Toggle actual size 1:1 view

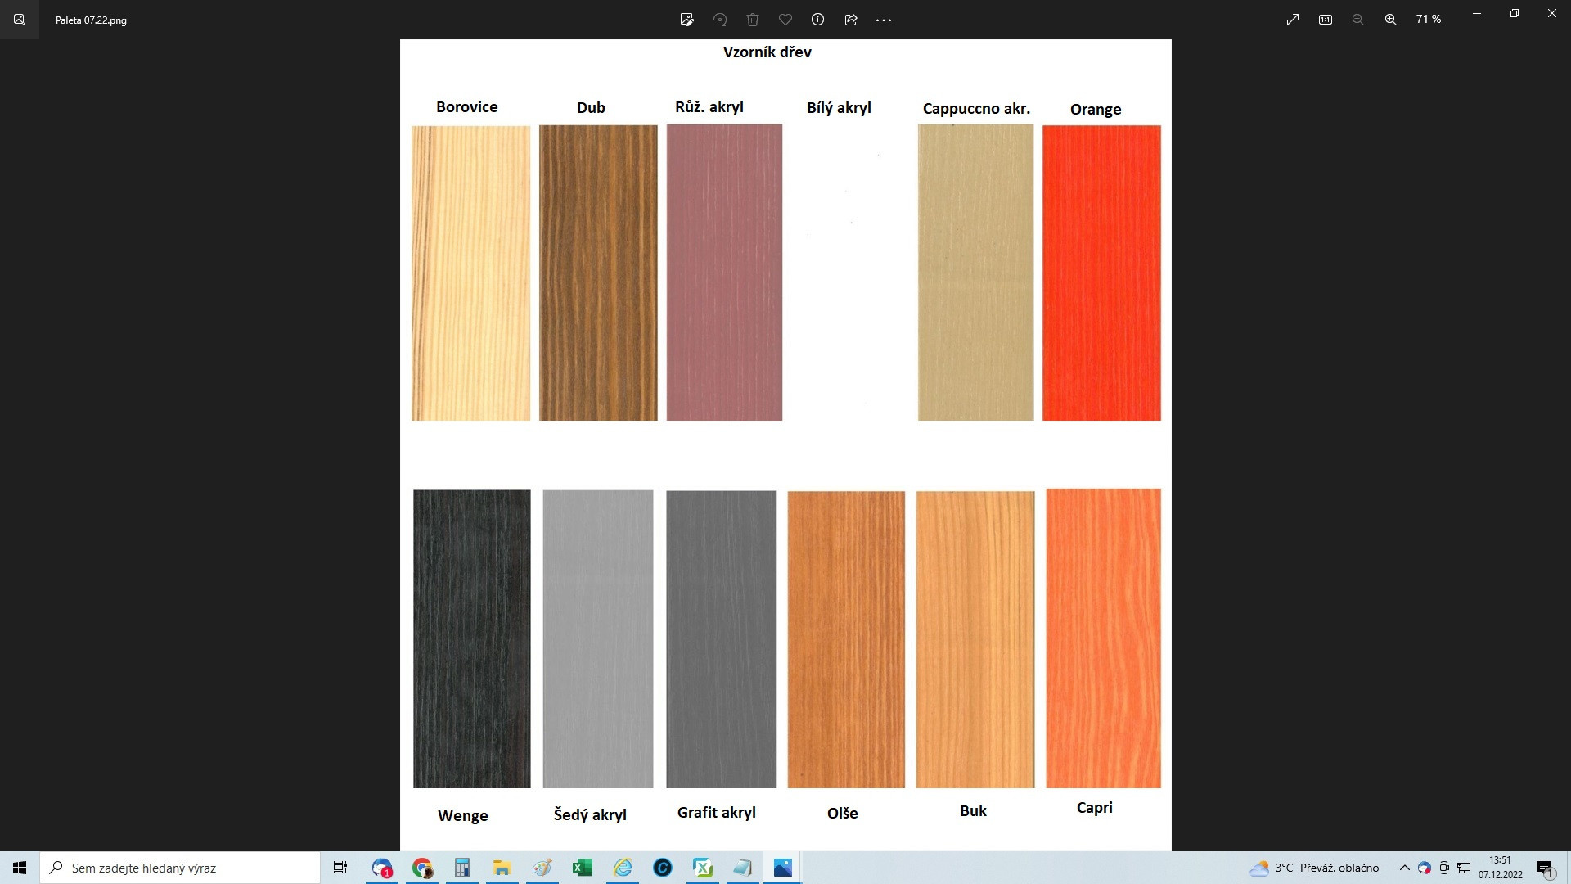click(x=1326, y=20)
